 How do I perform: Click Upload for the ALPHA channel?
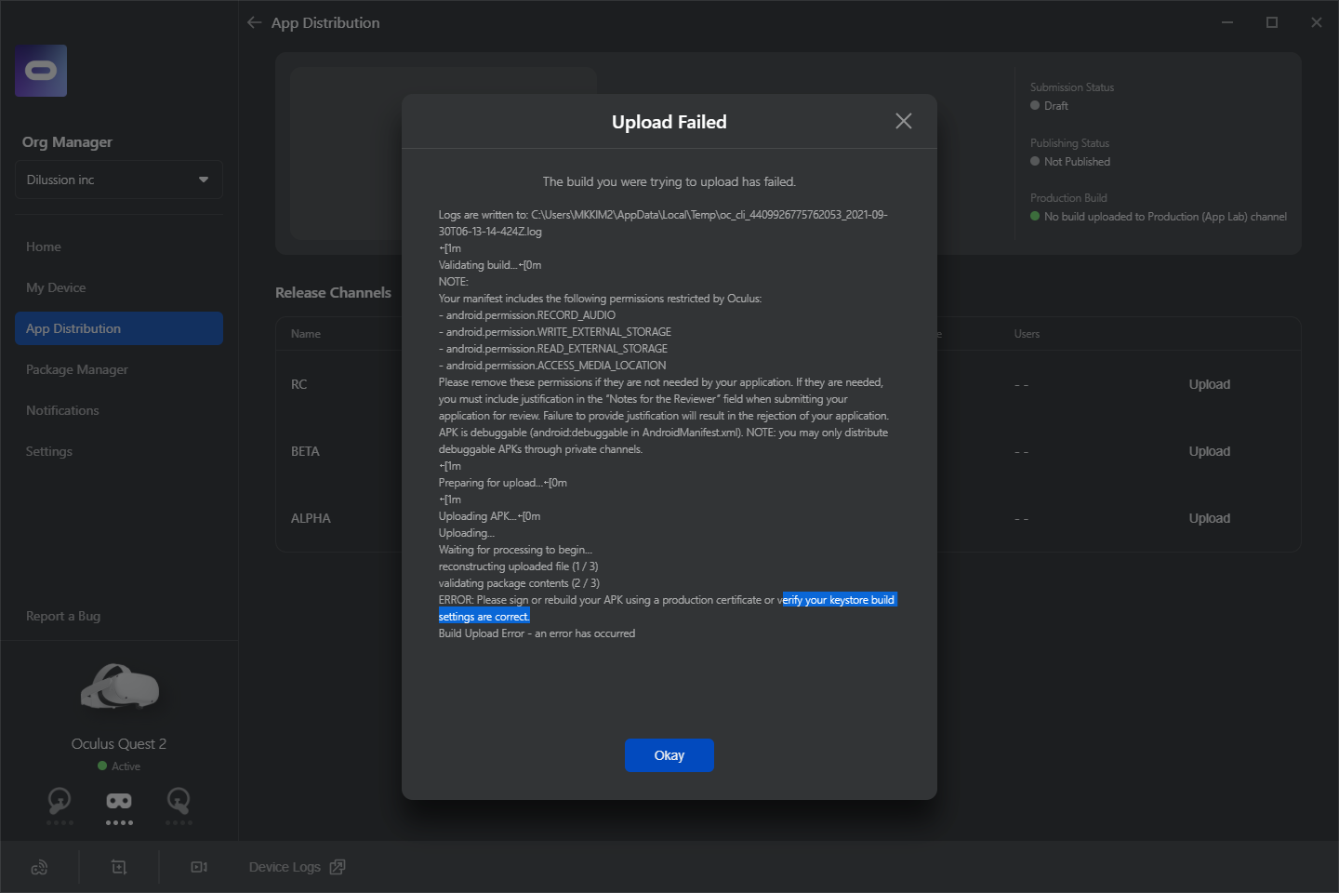point(1210,518)
